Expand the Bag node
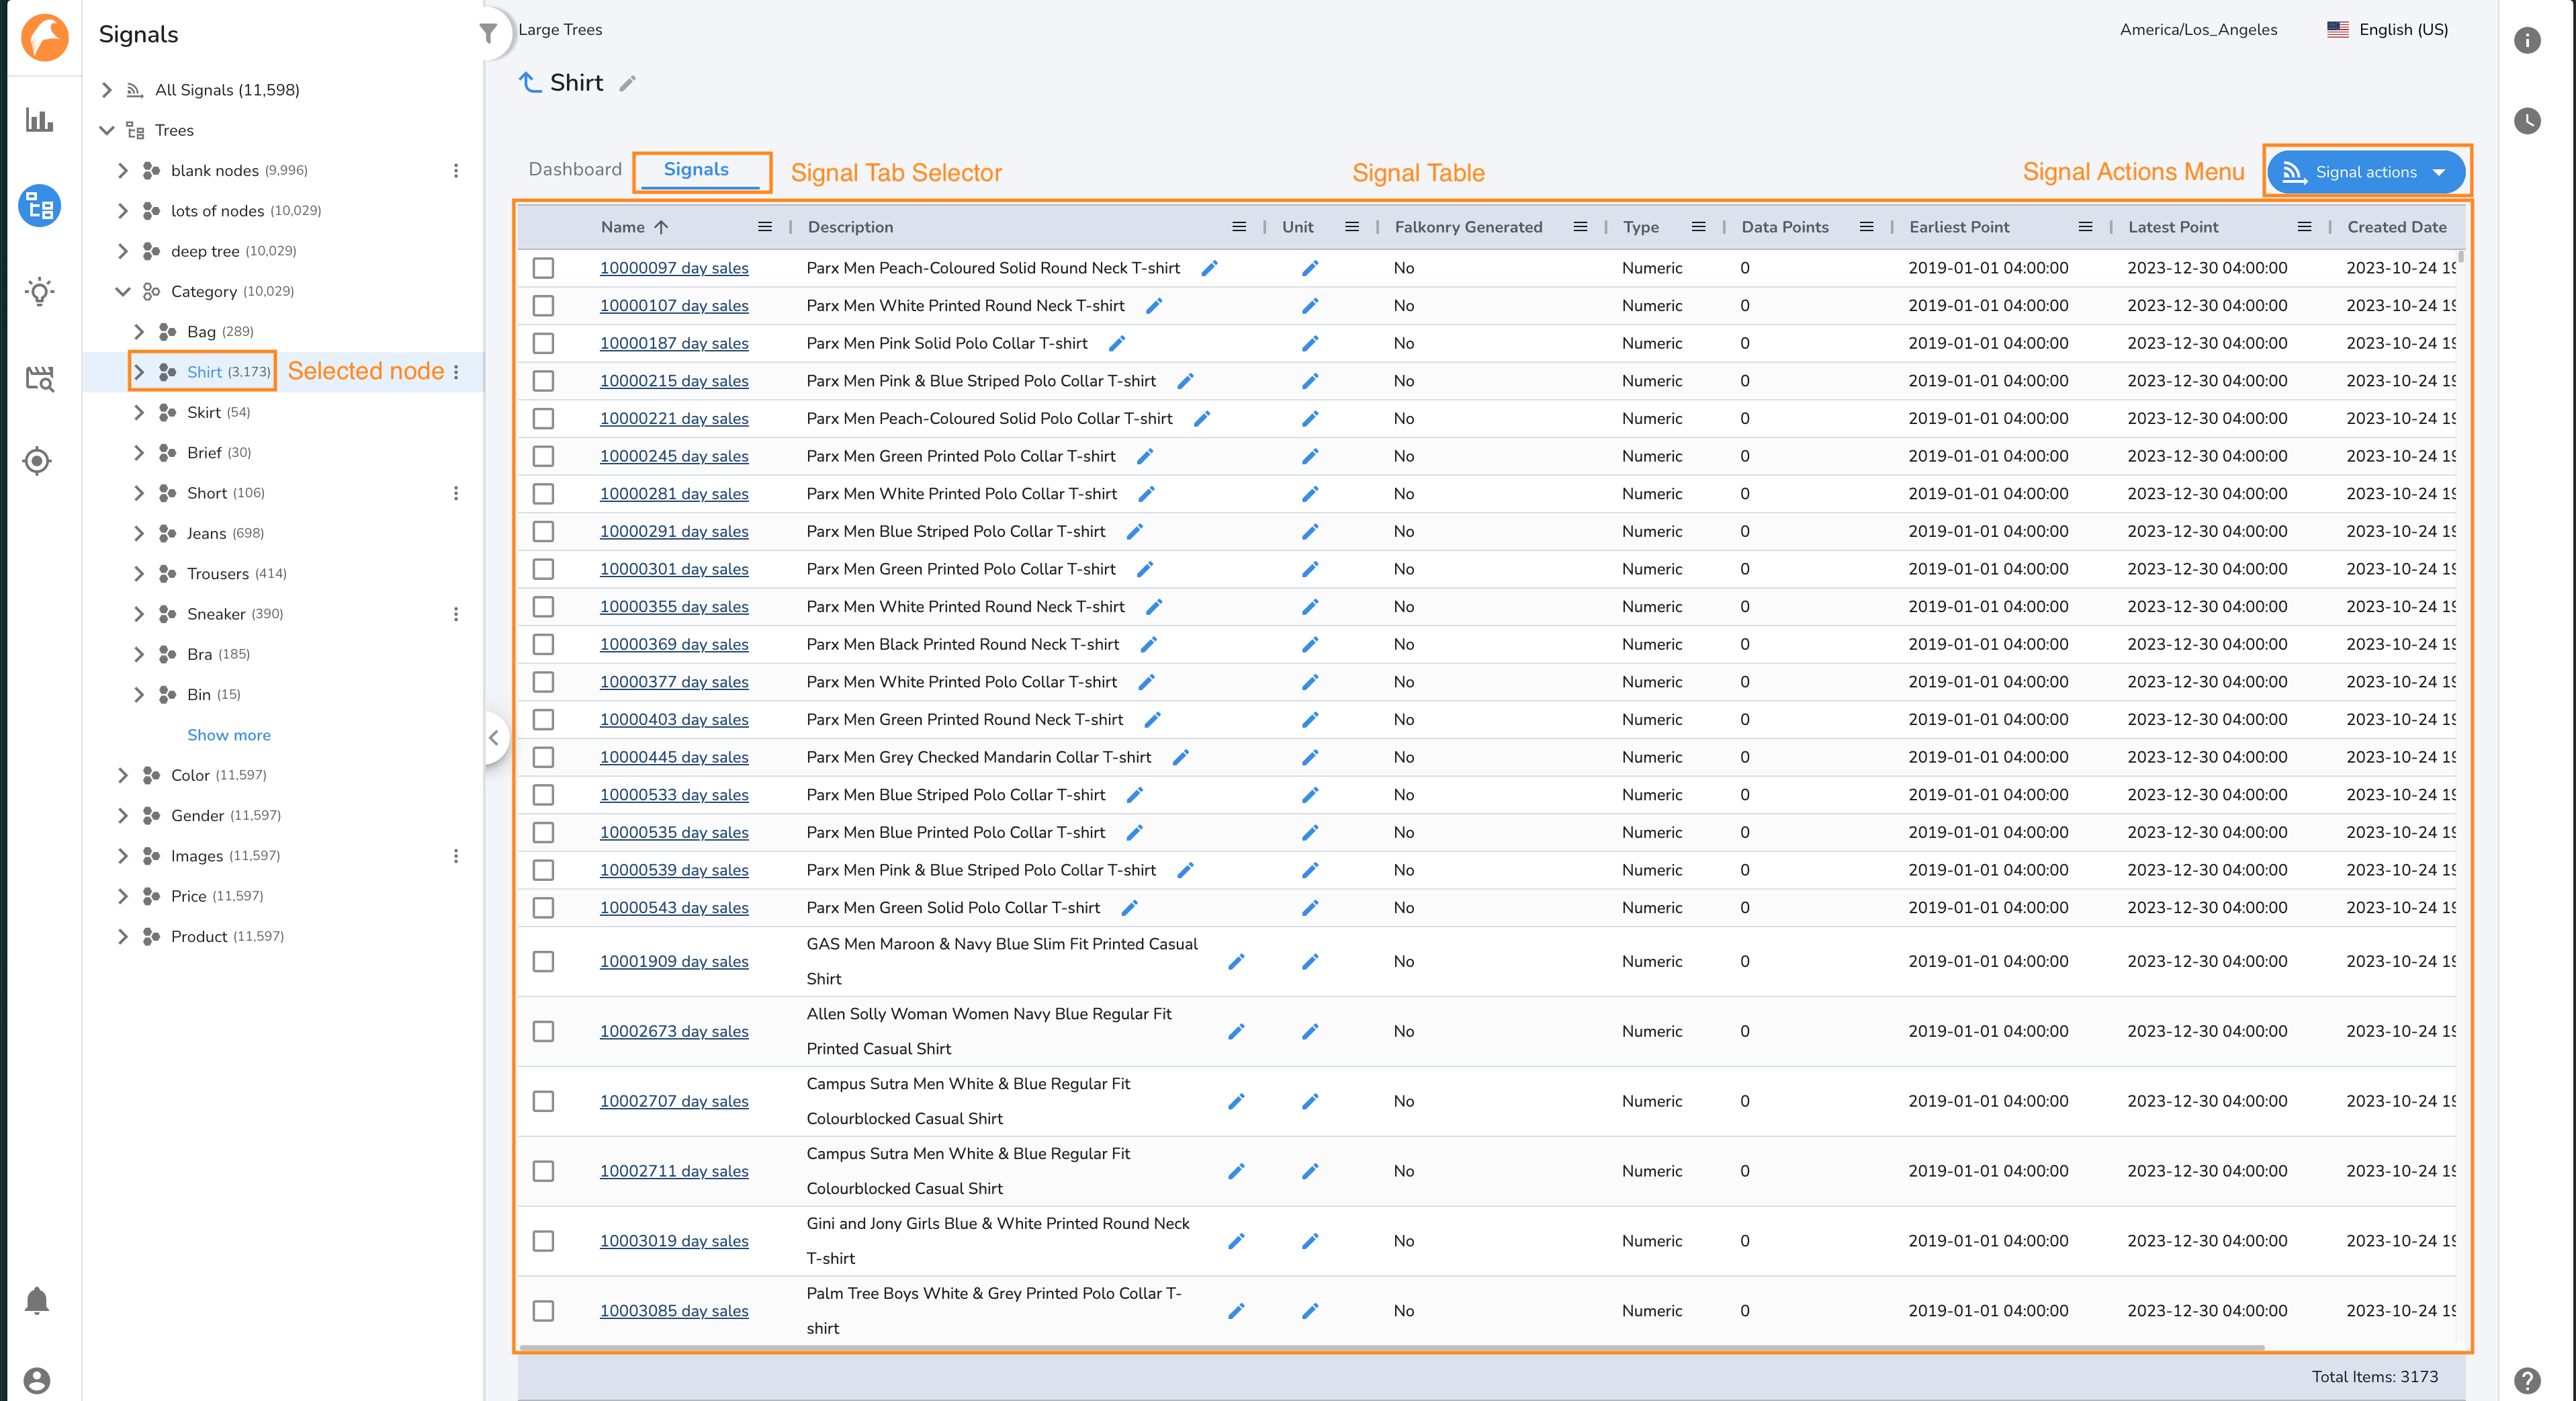Screen dimensions: 2576x1401 (x=139, y=332)
